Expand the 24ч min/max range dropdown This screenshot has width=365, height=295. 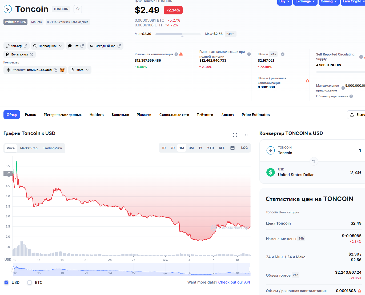pyautogui.click(x=230, y=34)
